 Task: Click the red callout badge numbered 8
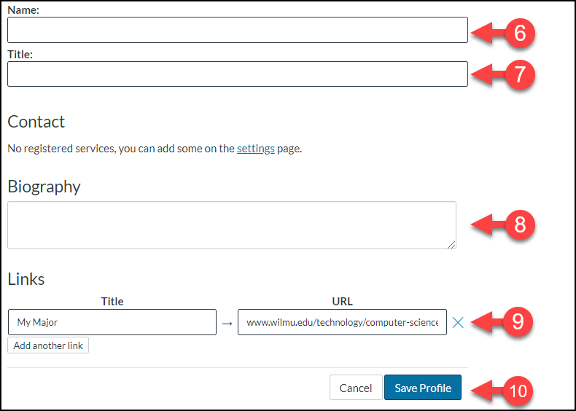point(520,224)
